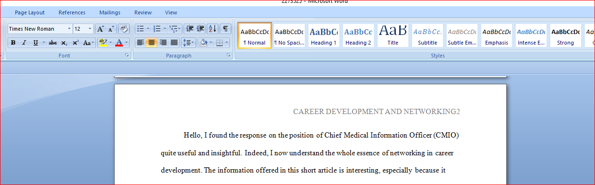The image size is (595, 185).
Task: Open the Page Layout tab
Action: [30, 12]
